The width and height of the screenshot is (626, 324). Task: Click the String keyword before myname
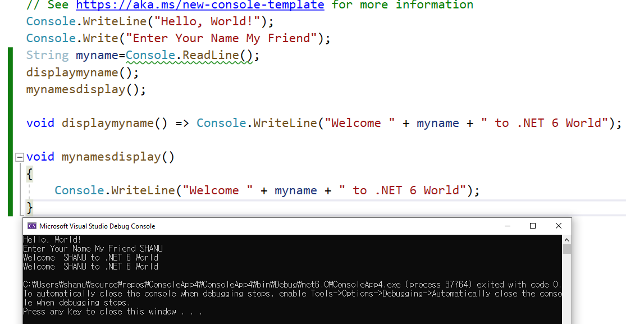tap(48, 55)
